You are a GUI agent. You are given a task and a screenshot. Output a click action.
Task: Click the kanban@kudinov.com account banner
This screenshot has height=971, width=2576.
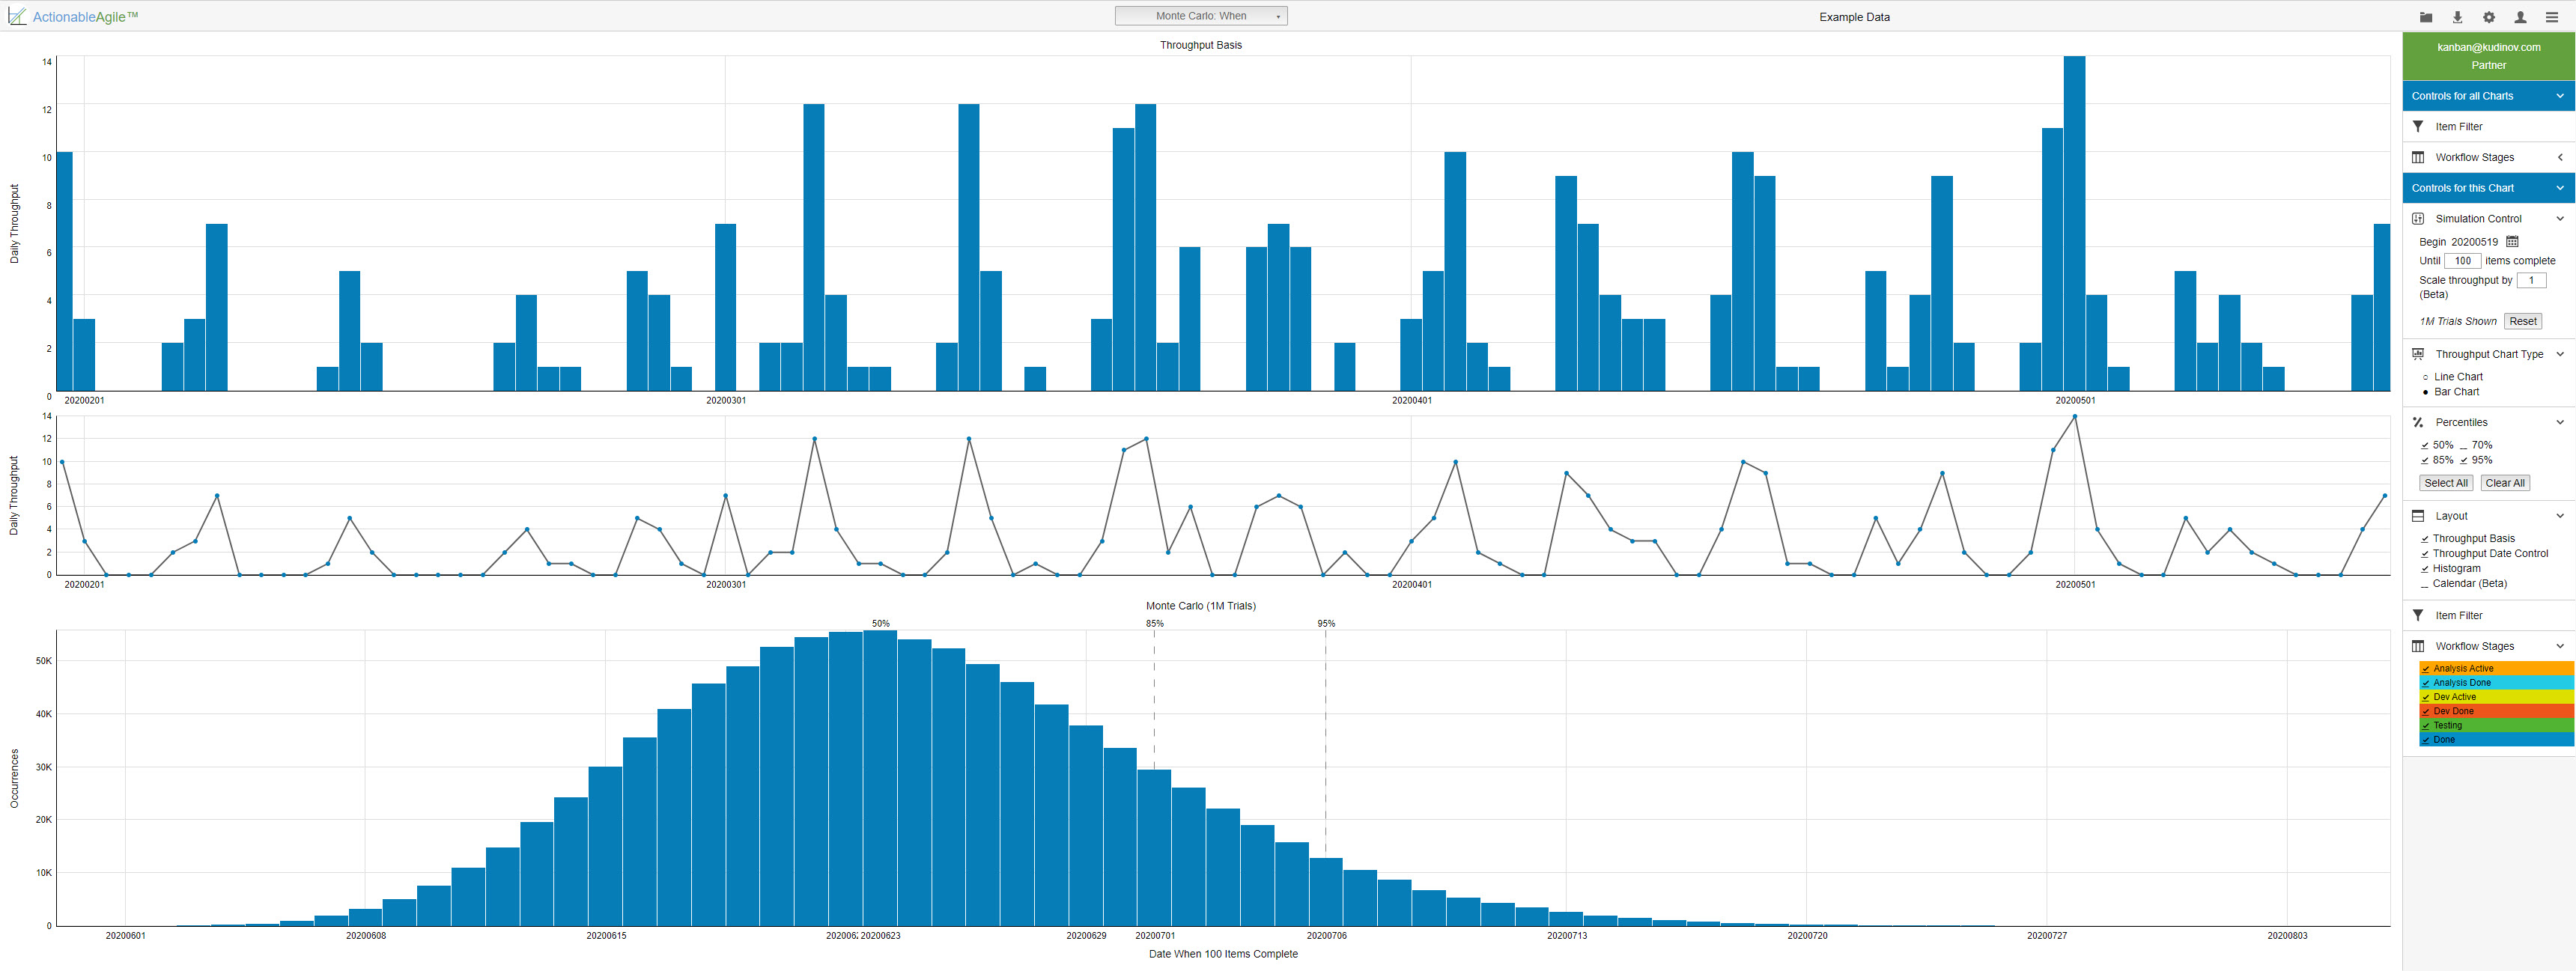coord(2489,56)
